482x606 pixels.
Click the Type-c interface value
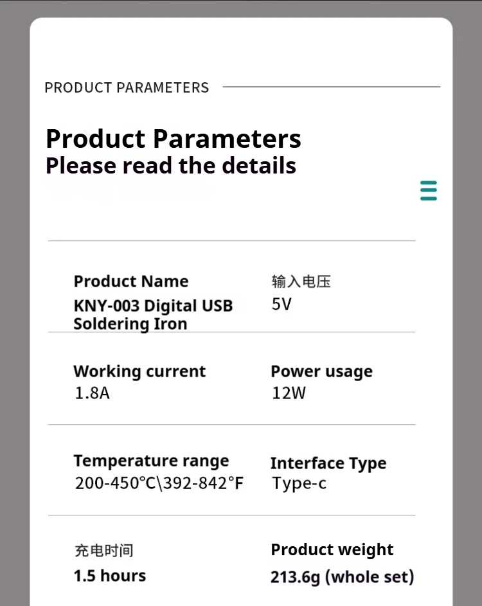coord(299,483)
